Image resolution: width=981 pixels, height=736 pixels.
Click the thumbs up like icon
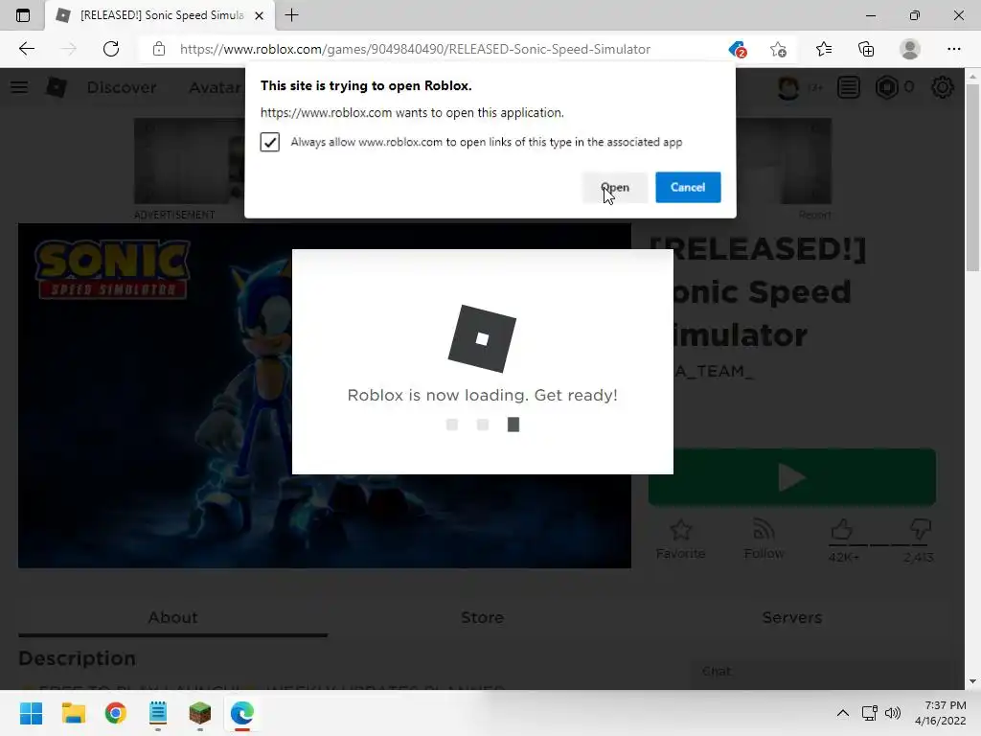pyautogui.click(x=842, y=530)
